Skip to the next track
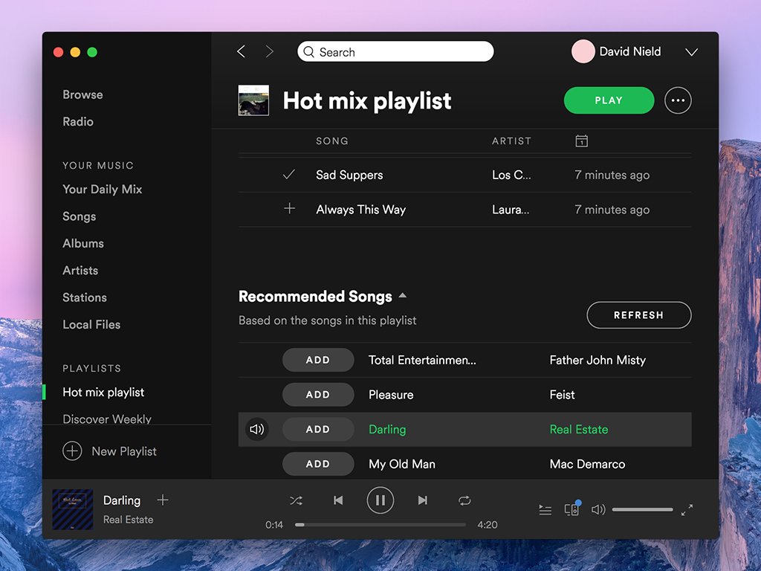This screenshot has height=571, width=761. tap(422, 500)
